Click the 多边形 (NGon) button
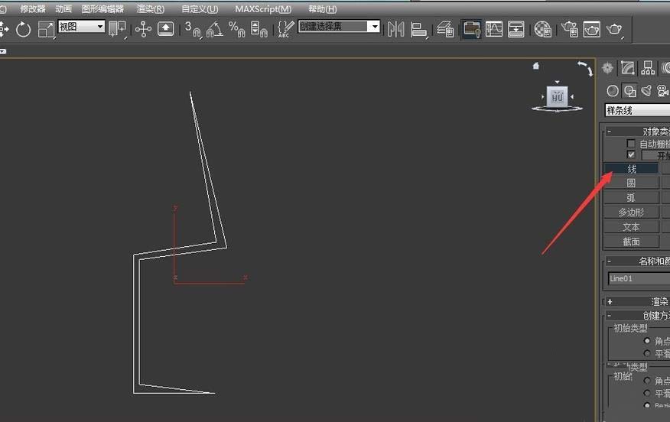The height and width of the screenshot is (422, 670). [x=631, y=213]
